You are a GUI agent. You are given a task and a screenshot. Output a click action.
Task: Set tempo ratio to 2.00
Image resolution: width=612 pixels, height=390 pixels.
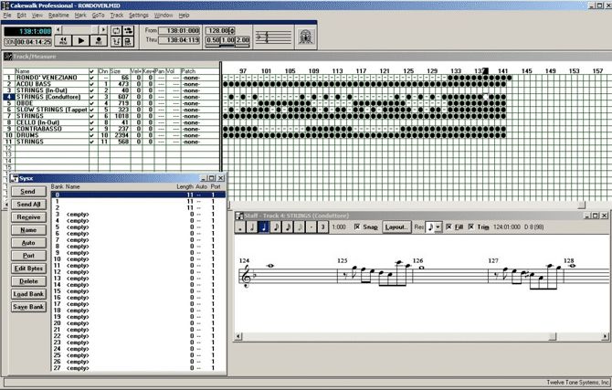coord(242,40)
